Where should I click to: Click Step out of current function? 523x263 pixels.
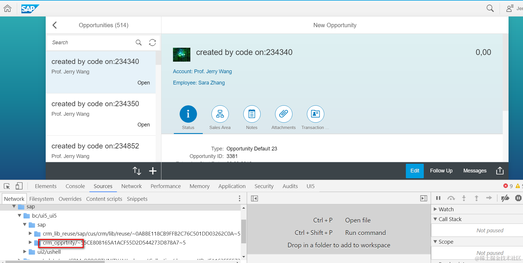tap(476, 198)
